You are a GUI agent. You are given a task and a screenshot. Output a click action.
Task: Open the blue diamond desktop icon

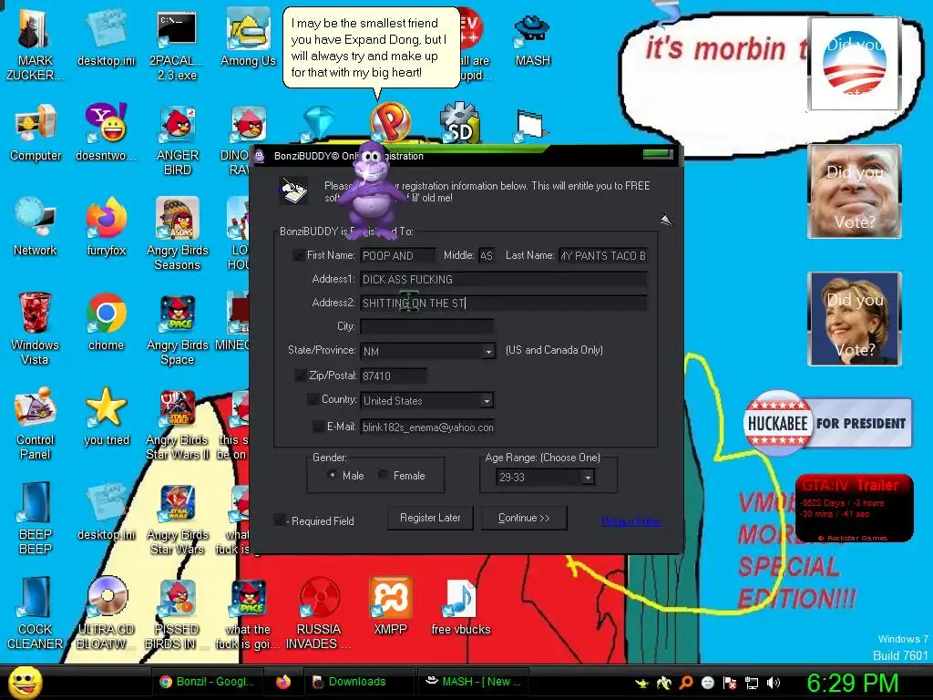click(320, 123)
